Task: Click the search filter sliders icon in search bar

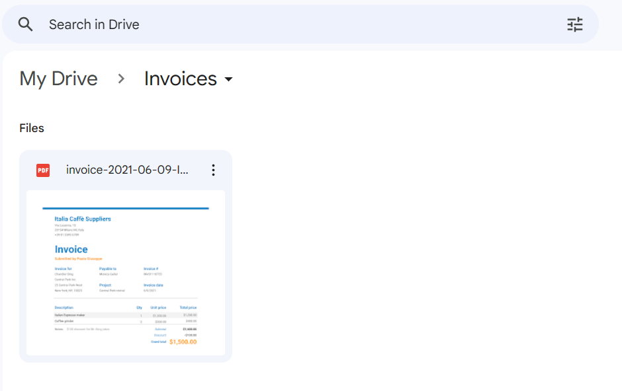Action: click(574, 24)
